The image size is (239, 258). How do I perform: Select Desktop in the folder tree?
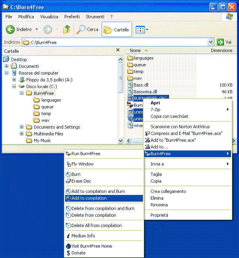click(19, 60)
